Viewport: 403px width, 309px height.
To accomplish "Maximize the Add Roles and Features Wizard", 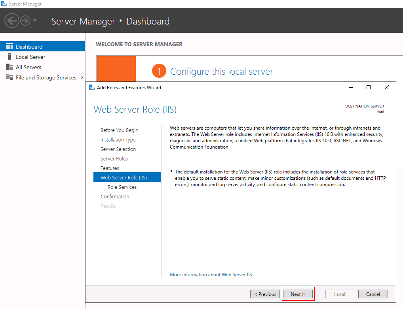I will tap(368, 87).
